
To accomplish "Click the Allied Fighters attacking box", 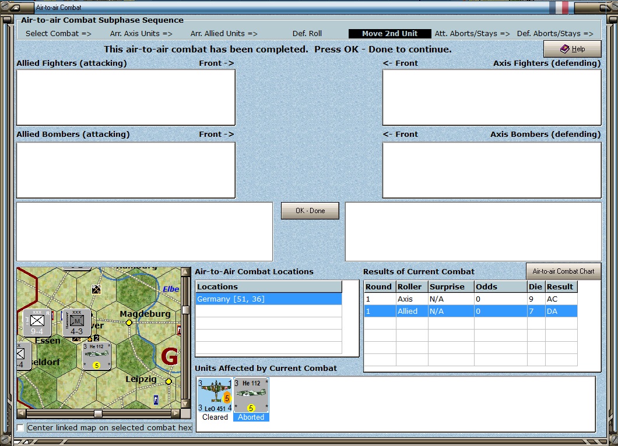I will 126,98.
